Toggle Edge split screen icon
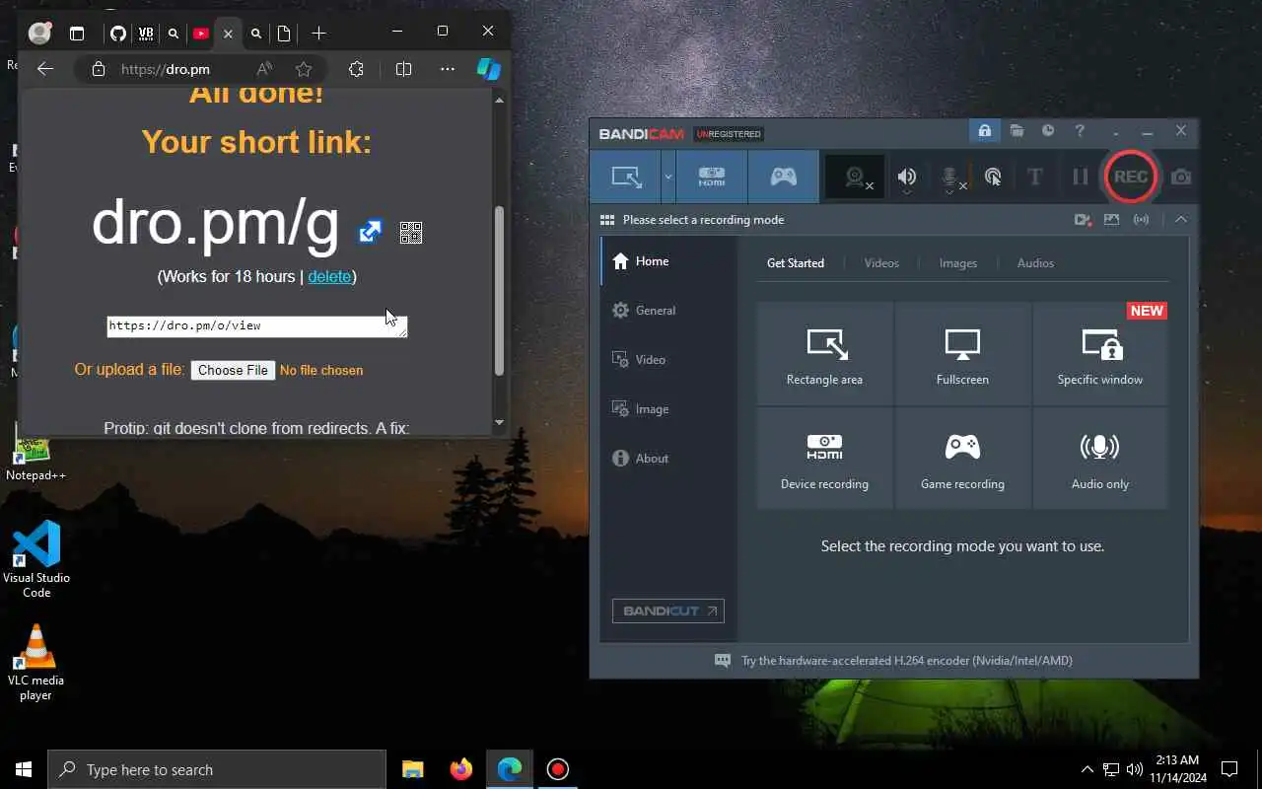Screen dimensions: 1262x789 403,69
